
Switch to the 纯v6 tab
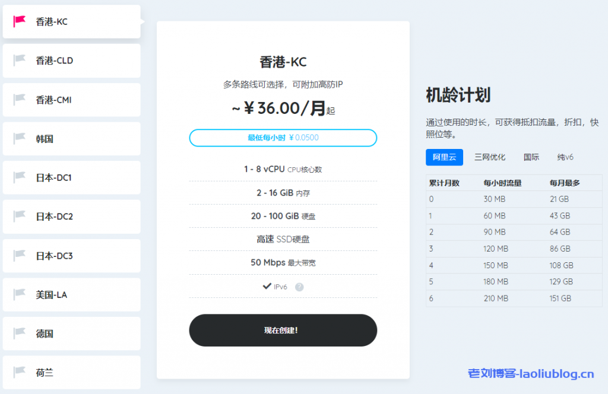(x=565, y=157)
